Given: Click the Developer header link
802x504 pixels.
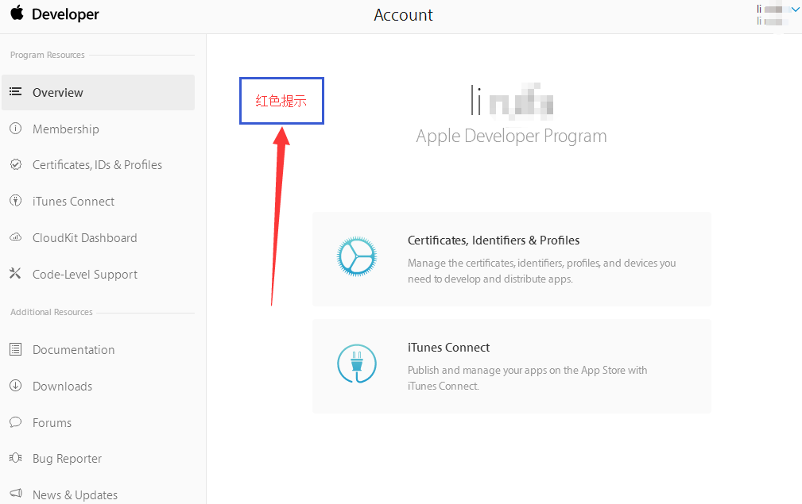Looking at the screenshot, I should pos(65,14).
